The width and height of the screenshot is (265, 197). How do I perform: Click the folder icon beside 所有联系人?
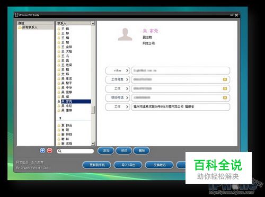20,28
